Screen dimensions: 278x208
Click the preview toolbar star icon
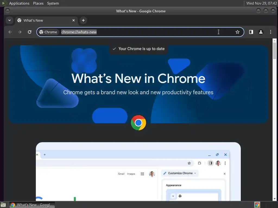tap(189, 163)
